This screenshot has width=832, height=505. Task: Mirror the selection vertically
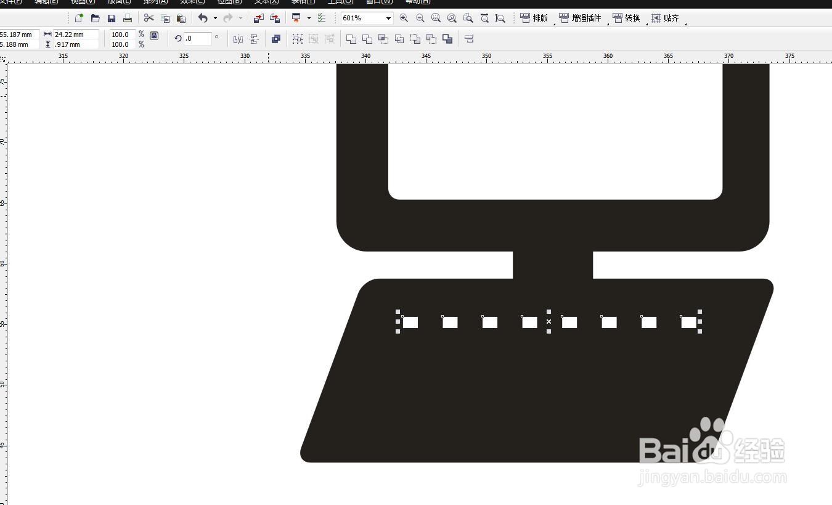[x=254, y=39]
